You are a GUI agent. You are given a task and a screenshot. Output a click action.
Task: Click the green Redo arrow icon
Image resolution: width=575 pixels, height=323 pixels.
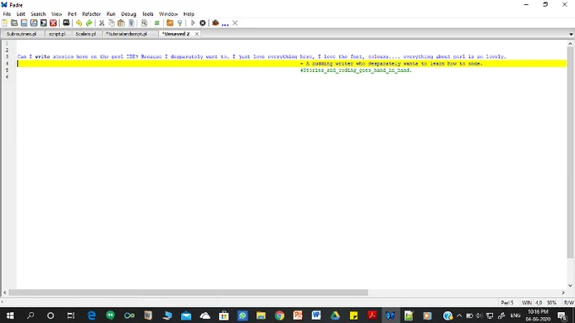[89, 23]
